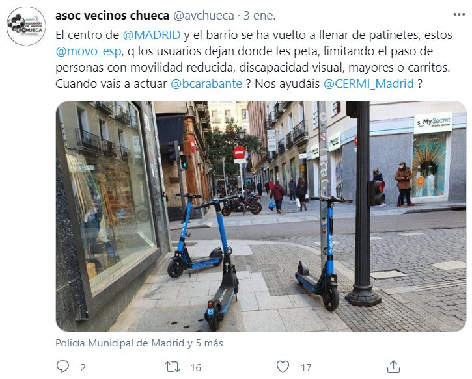Click the tweet body text to open thread
Viewport: 472px width, 379px height.
click(x=254, y=60)
